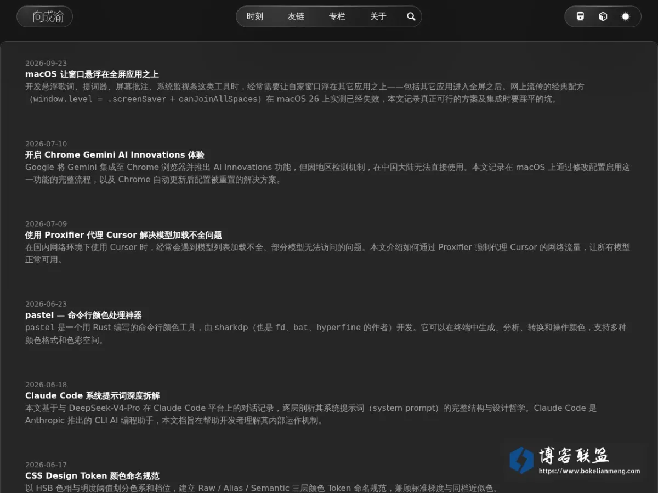658x493 pixels.
Task: Open the 友链 nav item
Action: pyautogui.click(x=296, y=16)
